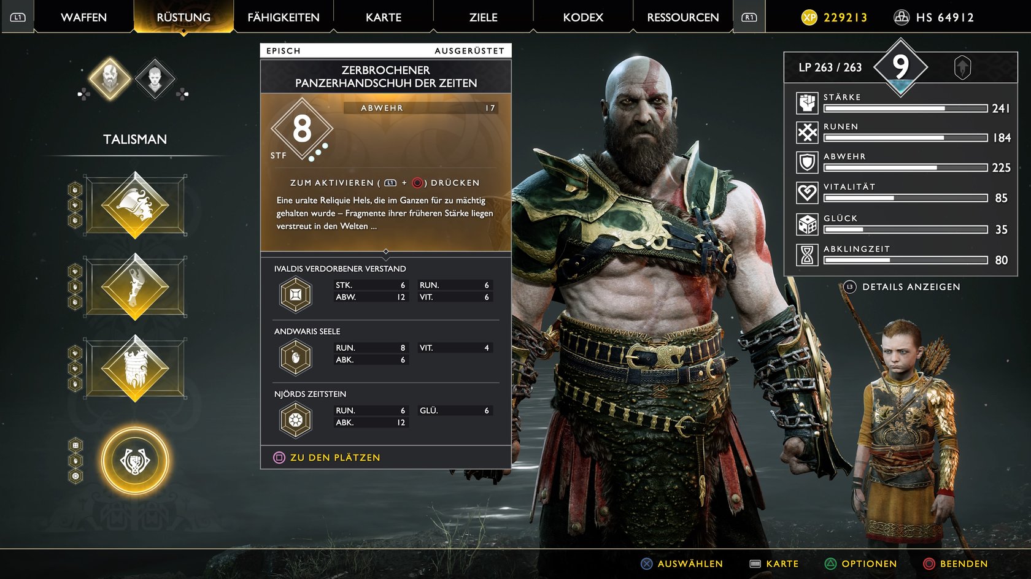The width and height of the screenshot is (1031, 579).
Task: Select the waist armor slot
Action: pyautogui.click(x=135, y=368)
